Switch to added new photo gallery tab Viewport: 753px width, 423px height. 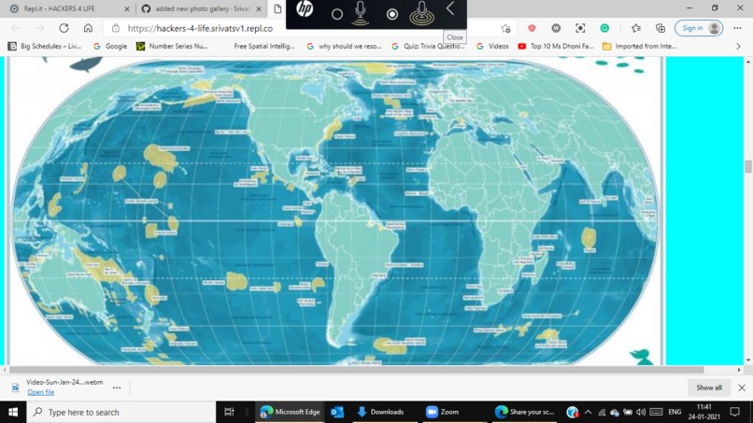click(x=201, y=8)
